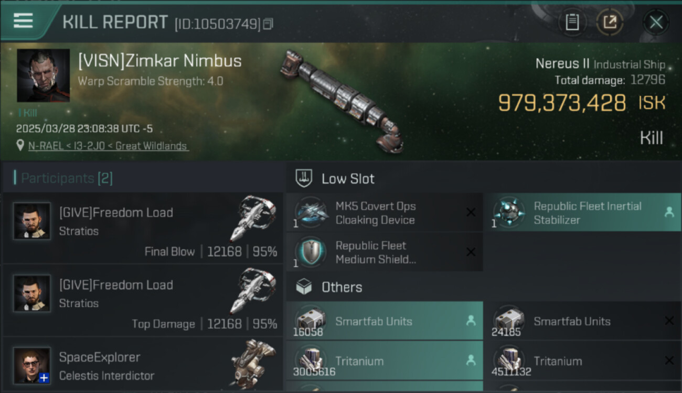Image resolution: width=682 pixels, height=393 pixels.
Task: Click the Celestis Interdictor ship icon
Action: [253, 363]
